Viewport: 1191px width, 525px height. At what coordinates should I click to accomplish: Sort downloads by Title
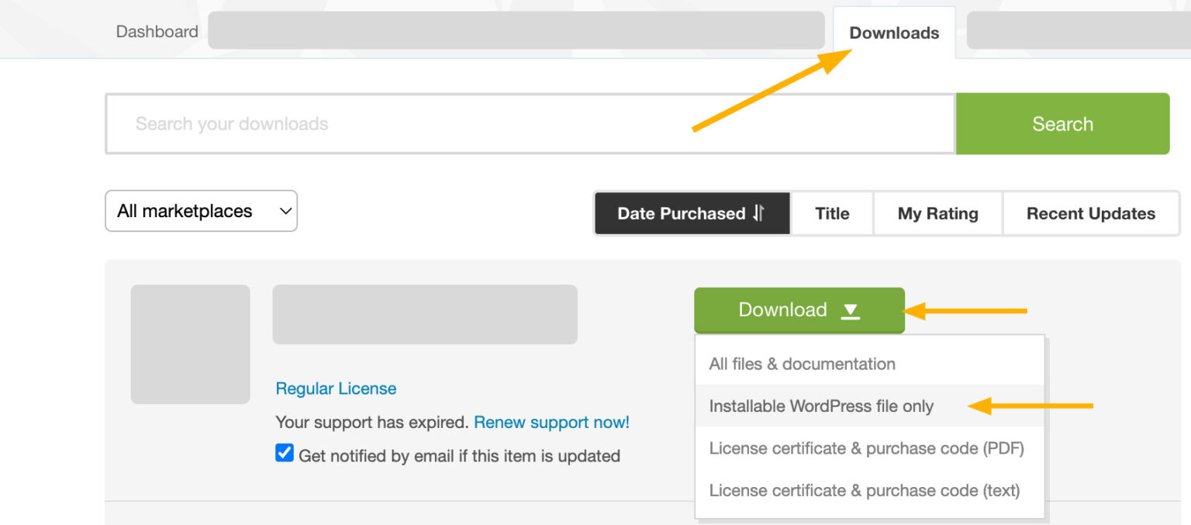tap(832, 213)
